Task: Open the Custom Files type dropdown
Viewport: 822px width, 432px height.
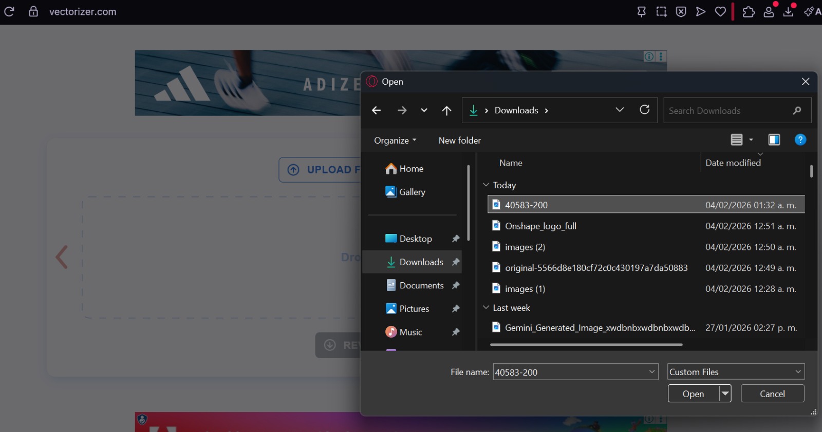Action: pos(736,372)
